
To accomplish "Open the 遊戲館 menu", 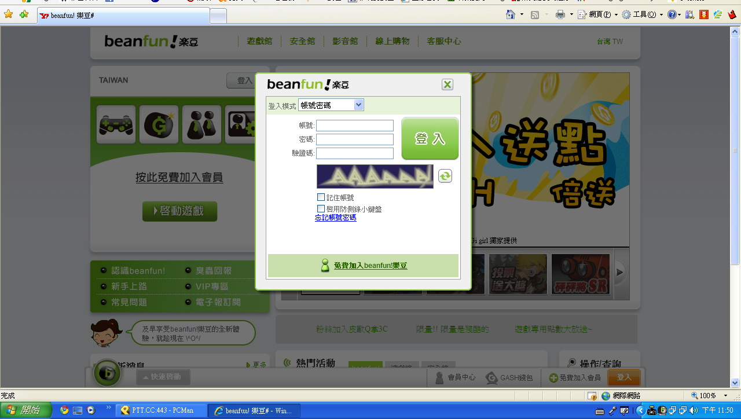I will (x=259, y=41).
